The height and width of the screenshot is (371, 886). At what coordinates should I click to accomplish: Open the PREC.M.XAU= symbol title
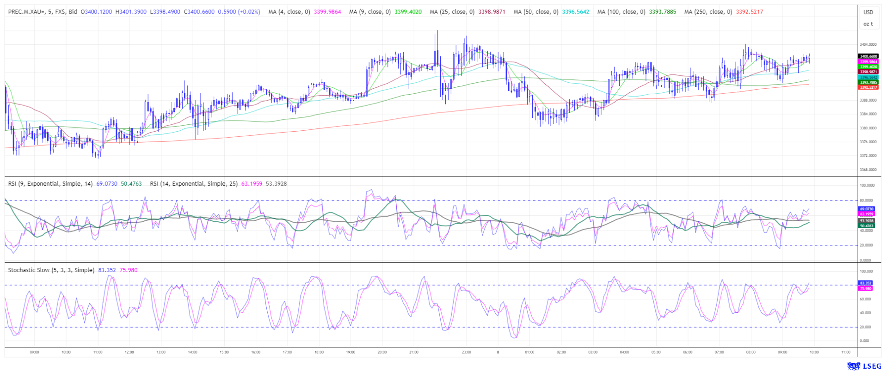point(43,12)
